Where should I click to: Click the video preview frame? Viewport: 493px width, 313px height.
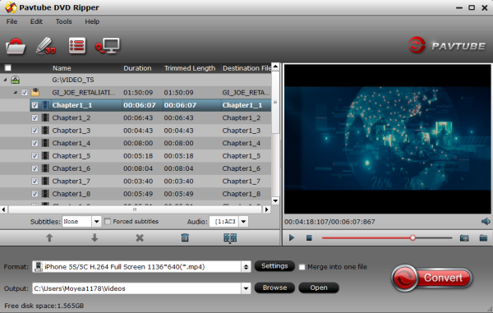coord(387,139)
